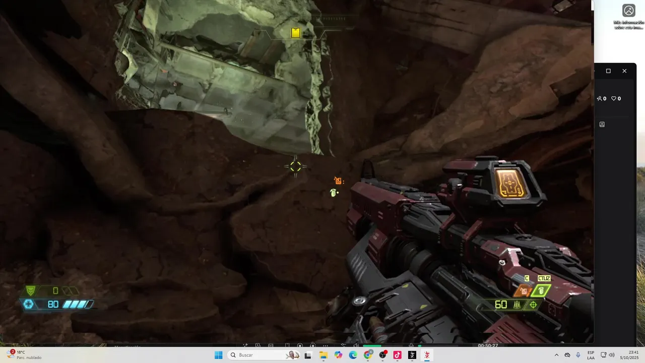Expand hidden system tray icons
The width and height of the screenshot is (645, 363).
pos(556,355)
